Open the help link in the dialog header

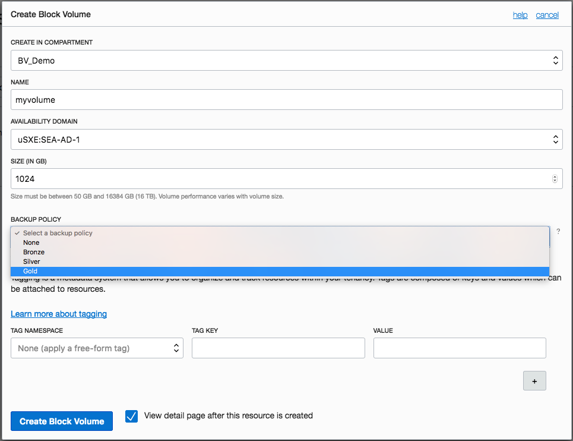pyautogui.click(x=520, y=15)
